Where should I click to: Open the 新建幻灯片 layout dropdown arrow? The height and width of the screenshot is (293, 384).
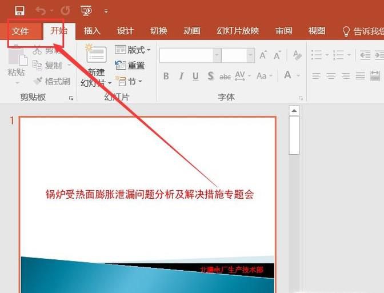(x=110, y=83)
